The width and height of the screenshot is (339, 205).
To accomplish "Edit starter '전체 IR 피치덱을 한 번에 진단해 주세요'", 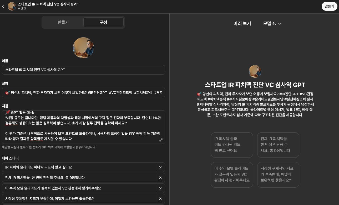I will coord(79,178).
